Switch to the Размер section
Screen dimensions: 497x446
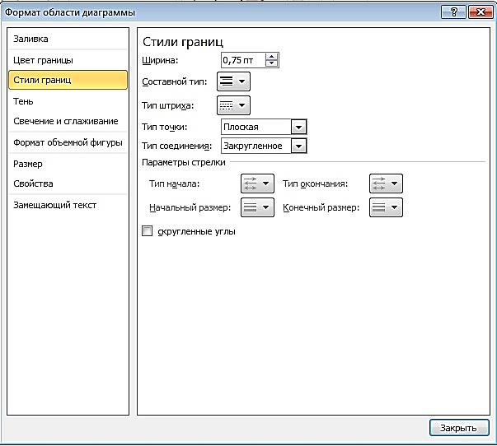click(68, 164)
